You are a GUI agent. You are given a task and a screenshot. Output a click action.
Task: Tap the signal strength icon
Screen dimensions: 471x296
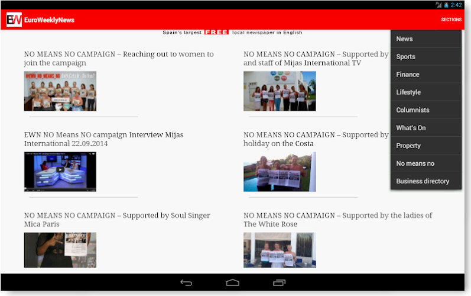(x=439, y=5)
